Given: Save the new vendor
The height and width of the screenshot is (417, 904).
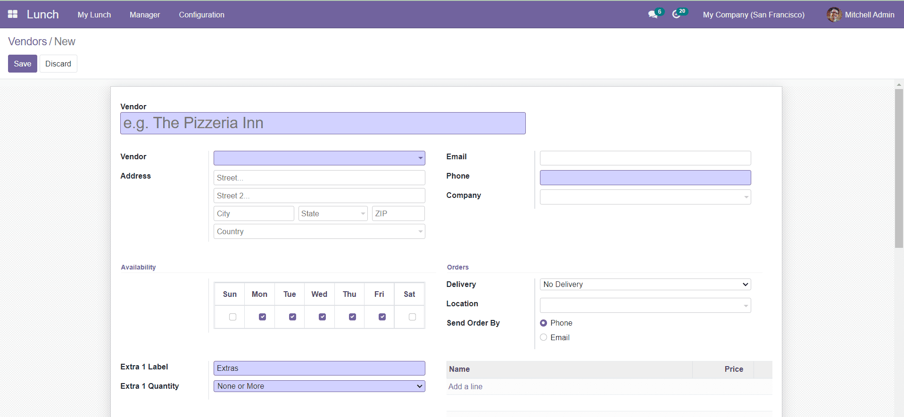Looking at the screenshot, I should [22, 64].
